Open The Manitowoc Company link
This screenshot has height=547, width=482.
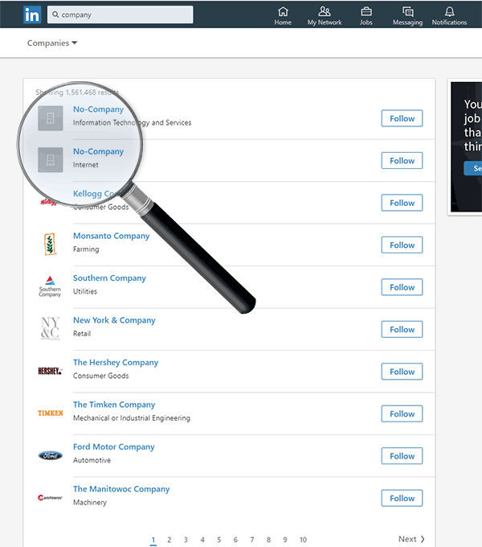(x=121, y=489)
